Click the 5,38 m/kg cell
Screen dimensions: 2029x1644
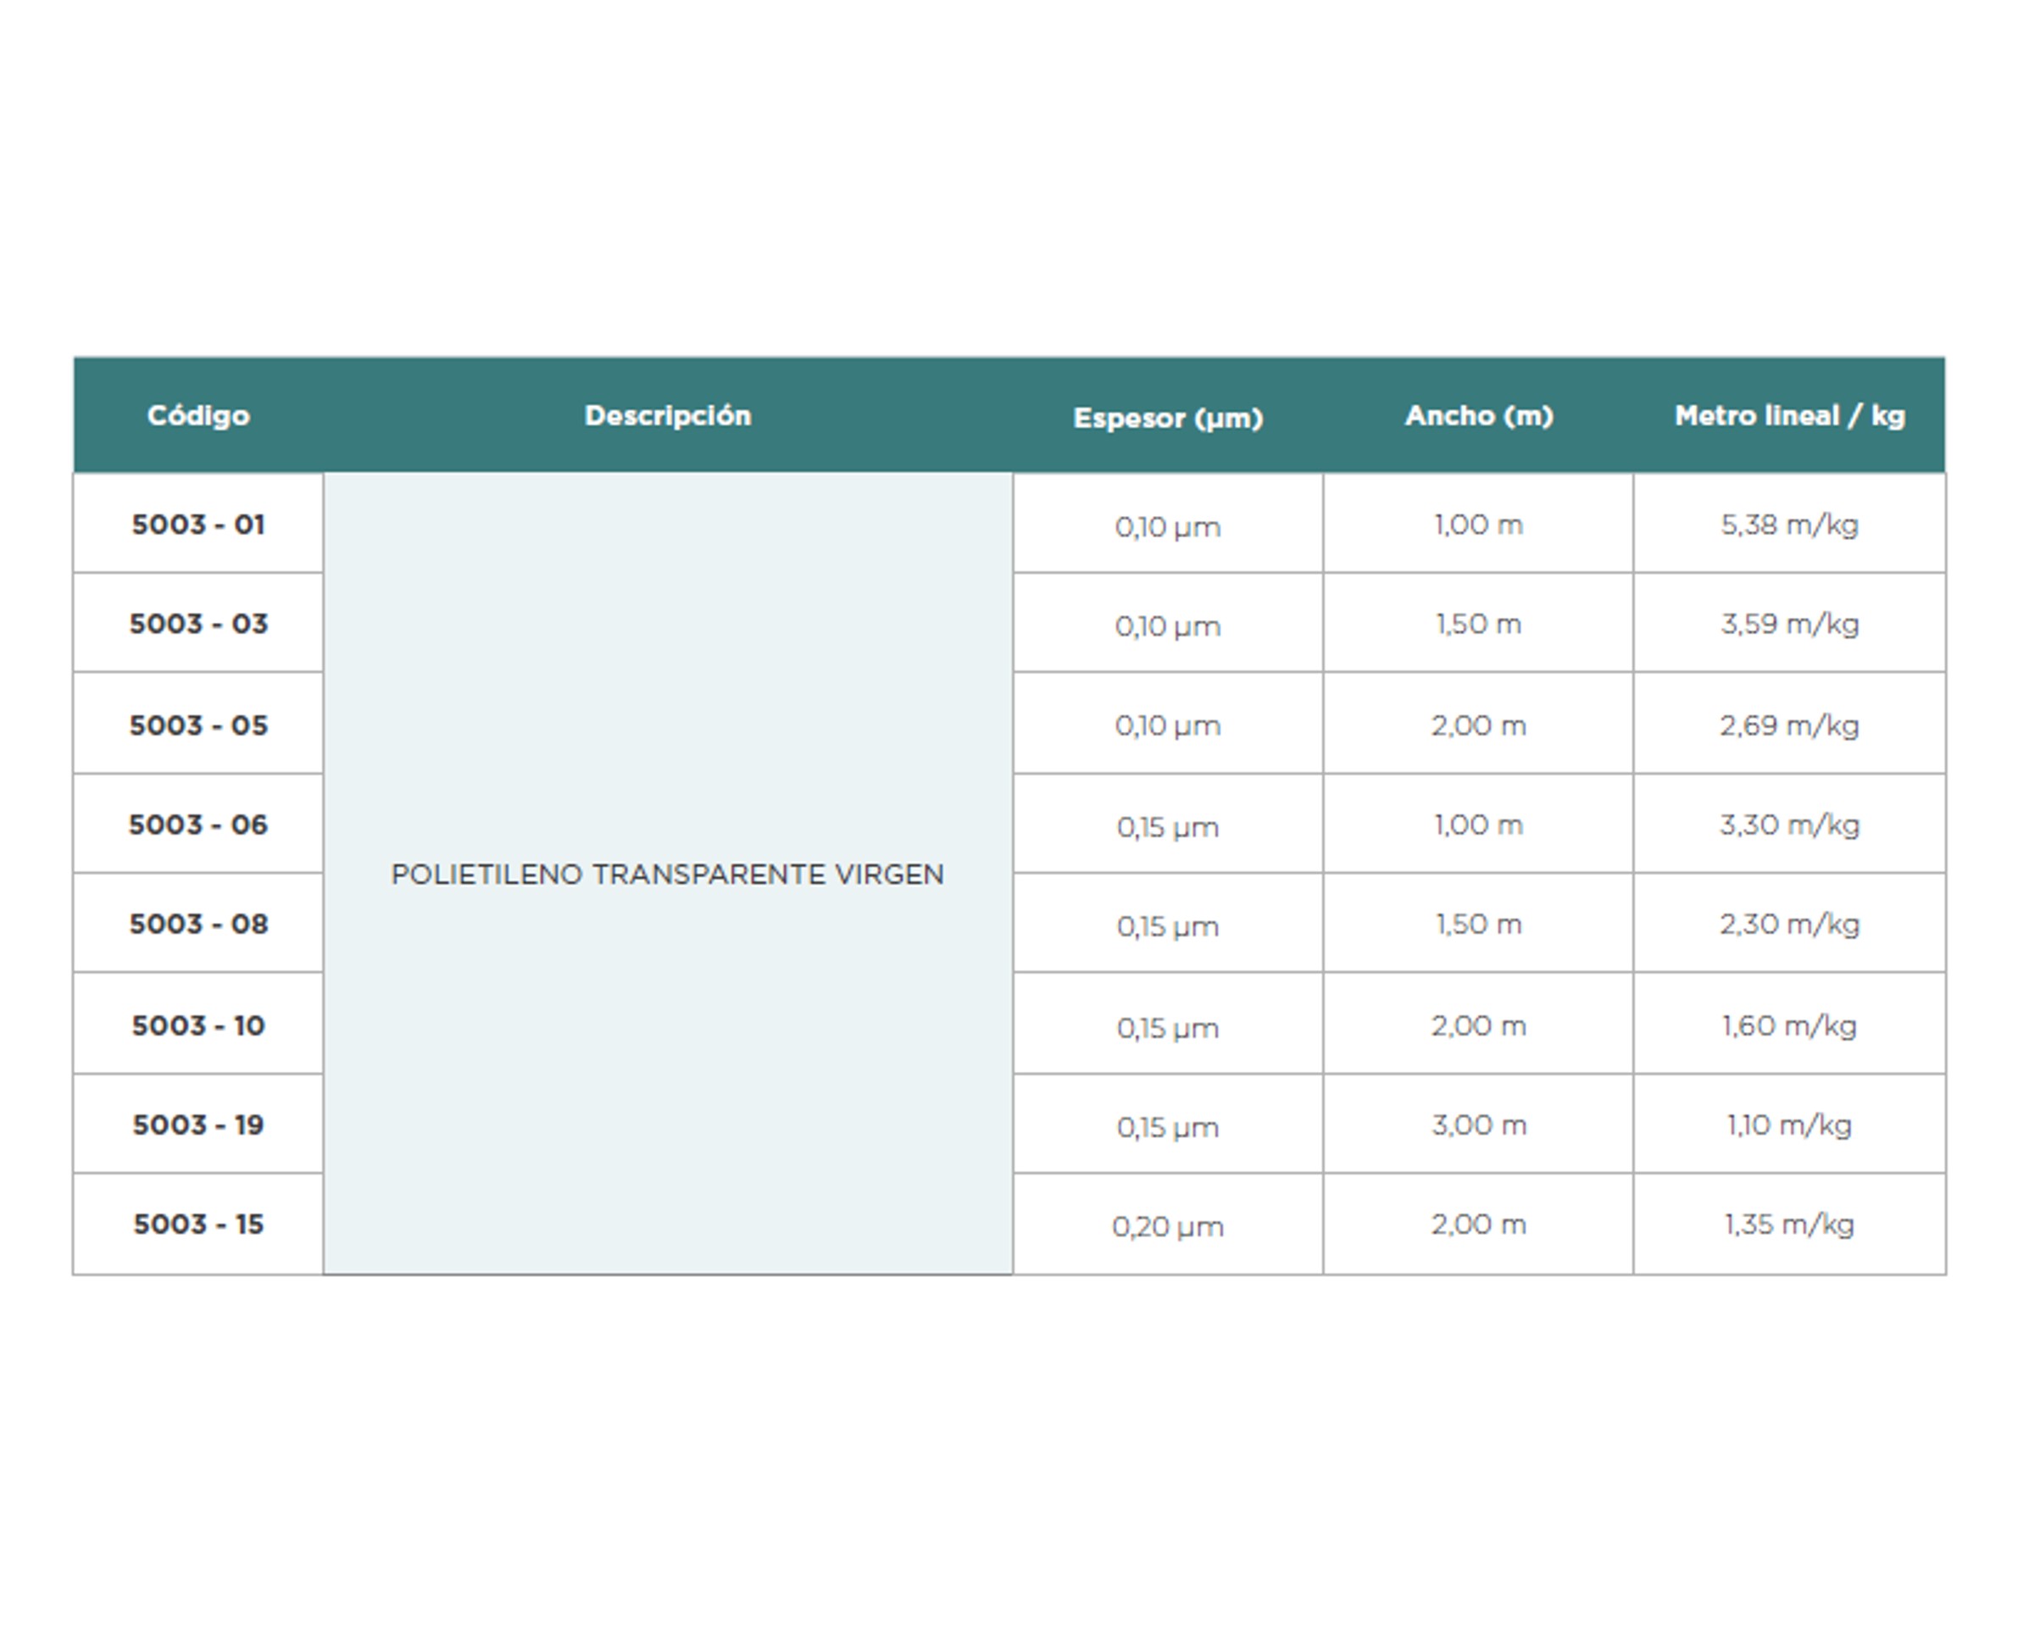[x=1788, y=524]
